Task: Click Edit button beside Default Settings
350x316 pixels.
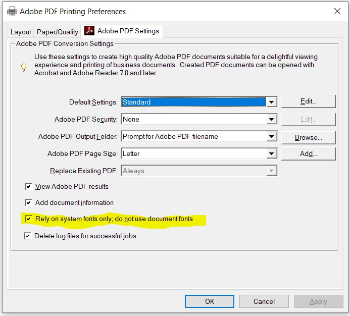Action: (309, 101)
